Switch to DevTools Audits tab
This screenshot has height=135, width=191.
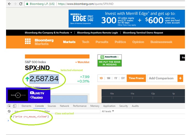(135, 106)
